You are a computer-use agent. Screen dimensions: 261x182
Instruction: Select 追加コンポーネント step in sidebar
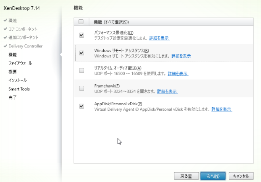23,38
